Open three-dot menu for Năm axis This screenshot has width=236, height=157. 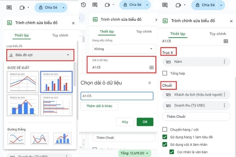point(224,62)
